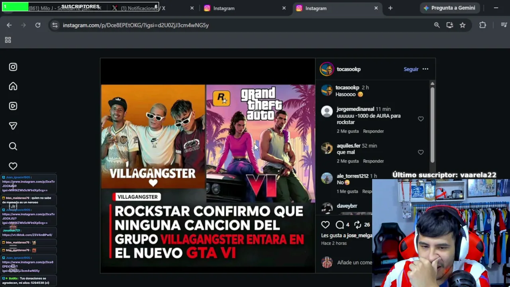Open the Instagram logo in the sidebar

click(x=13, y=67)
